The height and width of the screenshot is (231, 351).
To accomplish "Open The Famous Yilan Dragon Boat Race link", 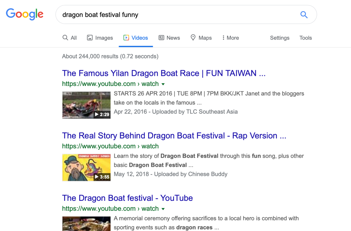I will pos(164,73).
